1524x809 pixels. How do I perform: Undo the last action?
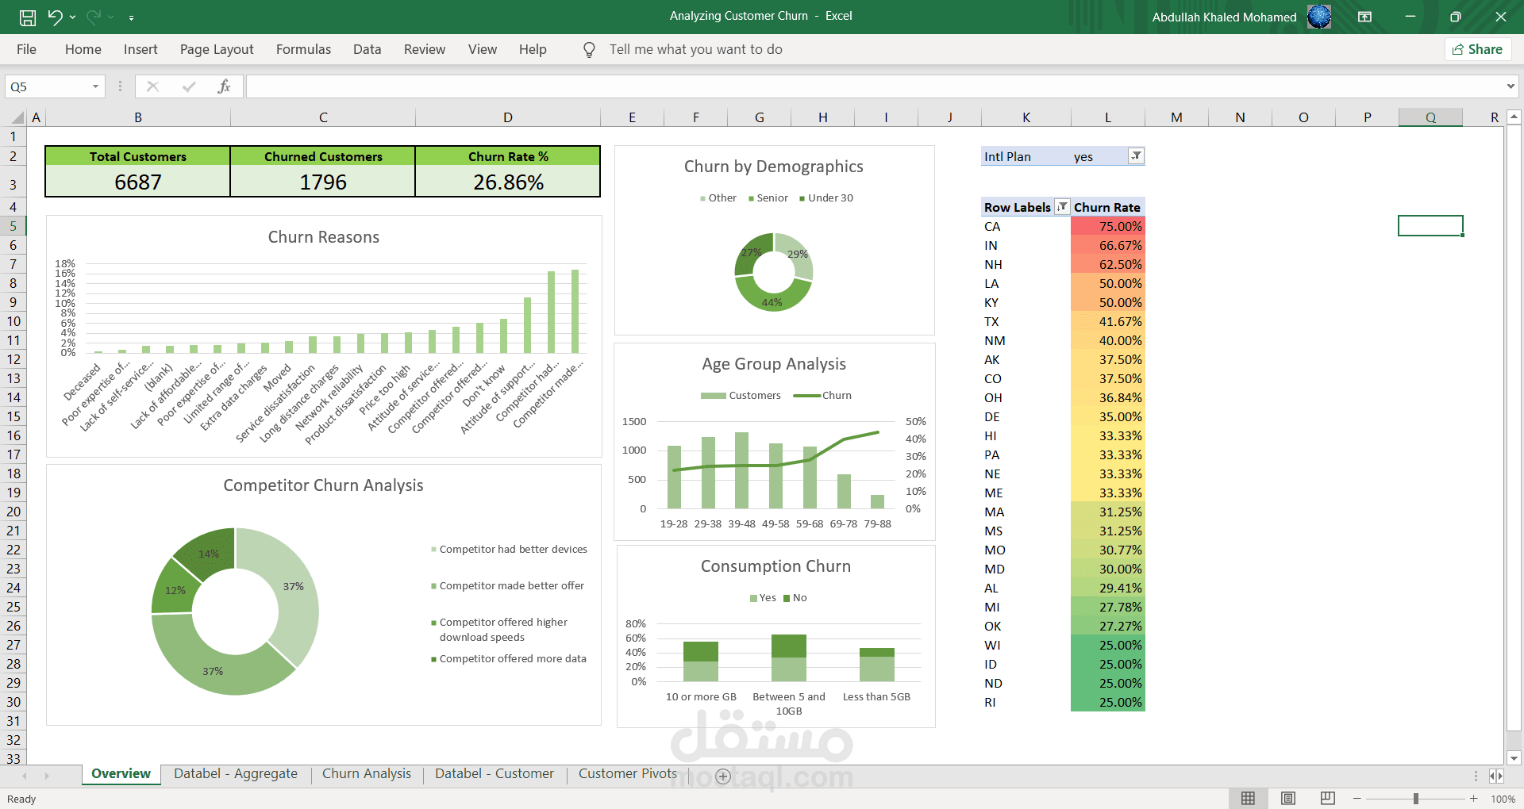pos(54,16)
